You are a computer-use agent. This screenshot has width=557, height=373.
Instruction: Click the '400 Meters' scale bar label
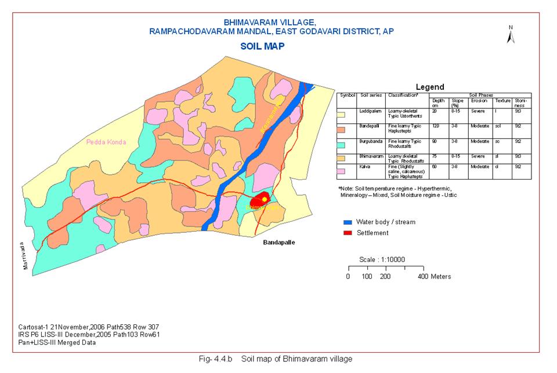coord(434,276)
